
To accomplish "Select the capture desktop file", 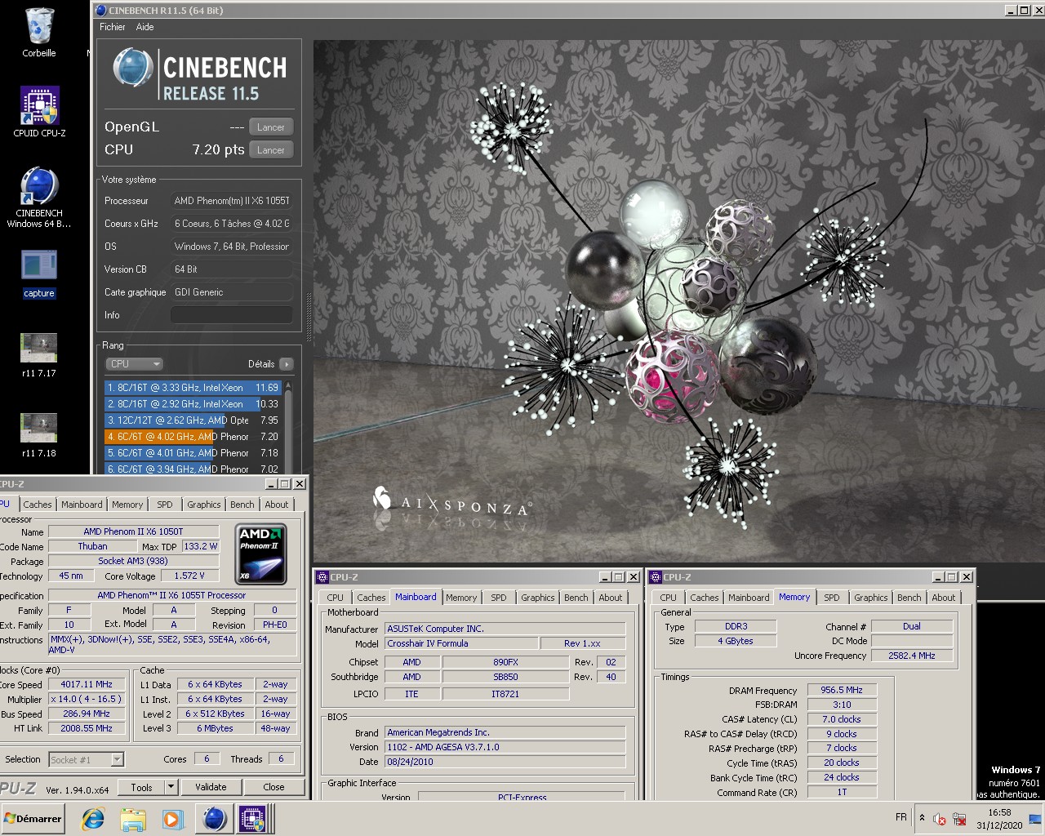I will (38, 274).
